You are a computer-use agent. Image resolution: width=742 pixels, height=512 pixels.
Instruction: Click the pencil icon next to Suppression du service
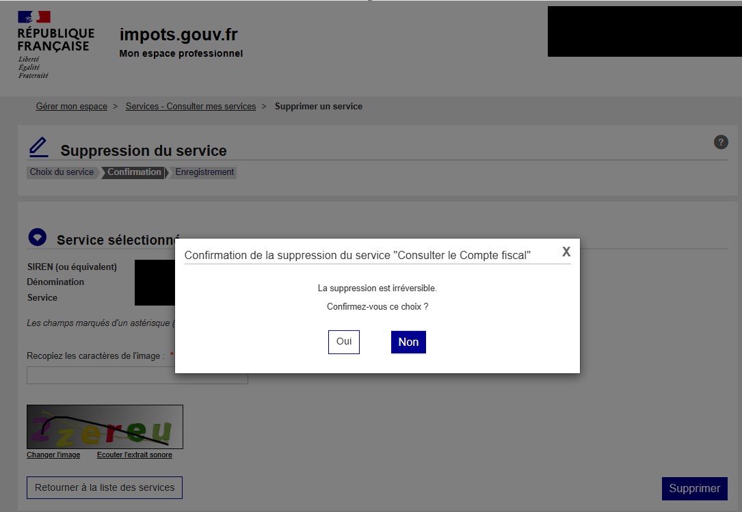38,146
